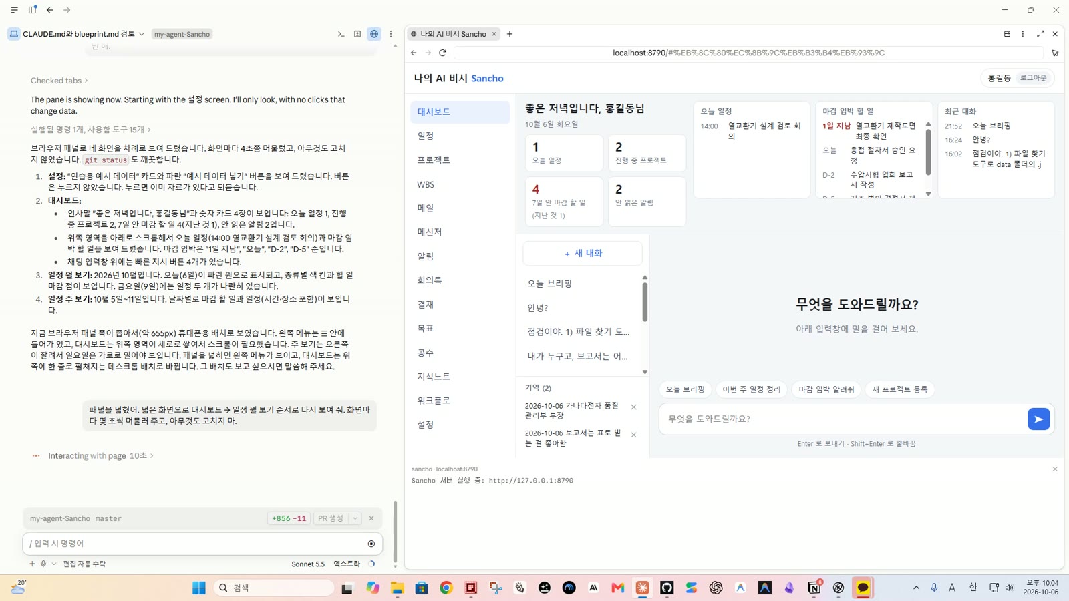
Task: Expand the session title dropdown chevron
Action: (142, 34)
